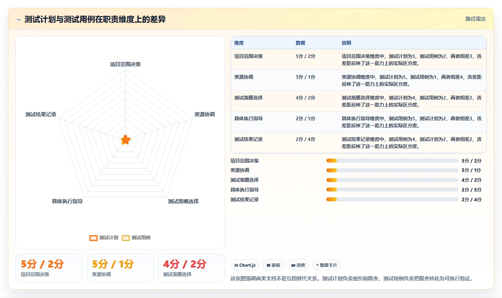This screenshot has height=298, width=502.
Task: Click the 资源协调 progress bar
Action: (x=392, y=170)
